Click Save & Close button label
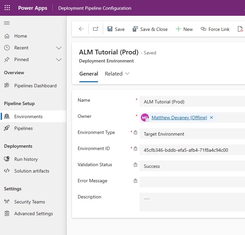Image resolution: width=245 pixels, height=235 pixels. 154,29
